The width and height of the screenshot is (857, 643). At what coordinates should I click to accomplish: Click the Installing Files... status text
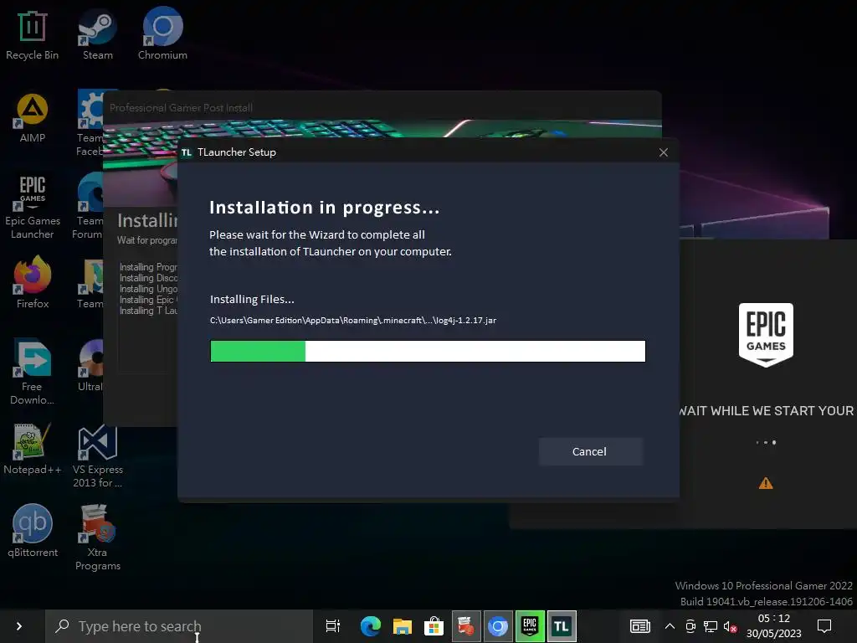click(x=252, y=300)
